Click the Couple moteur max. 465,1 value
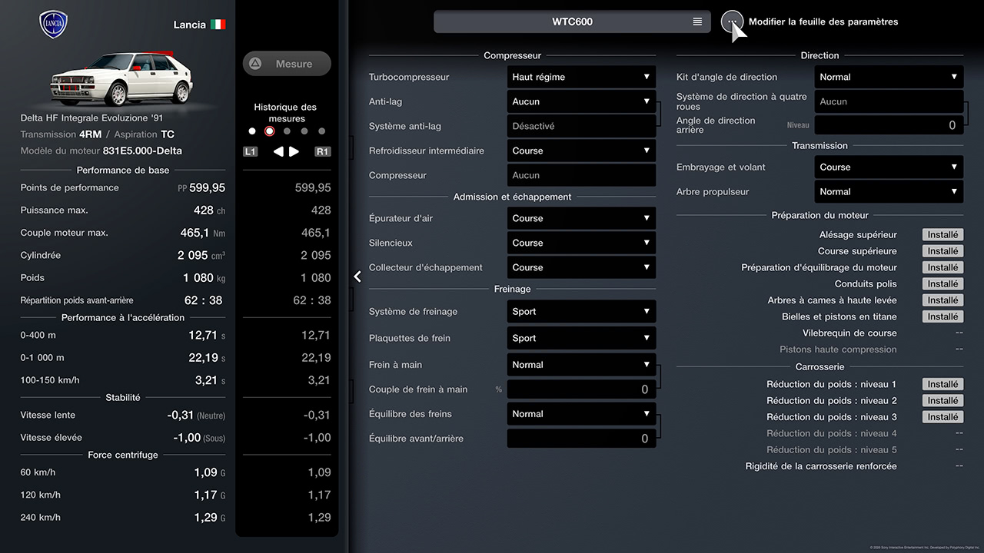 pos(203,233)
